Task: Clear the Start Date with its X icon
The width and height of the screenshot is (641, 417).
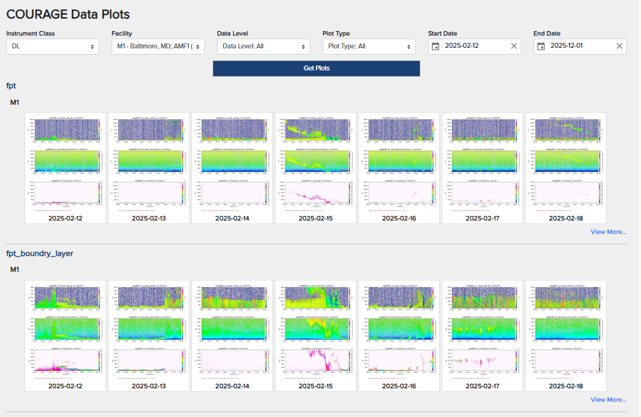Action: [x=514, y=46]
